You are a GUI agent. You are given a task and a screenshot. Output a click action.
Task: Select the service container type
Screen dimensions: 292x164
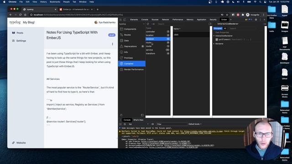[x=158, y=50]
